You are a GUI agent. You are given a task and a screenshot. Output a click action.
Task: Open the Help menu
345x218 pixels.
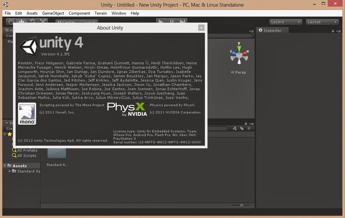click(x=135, y=13)
